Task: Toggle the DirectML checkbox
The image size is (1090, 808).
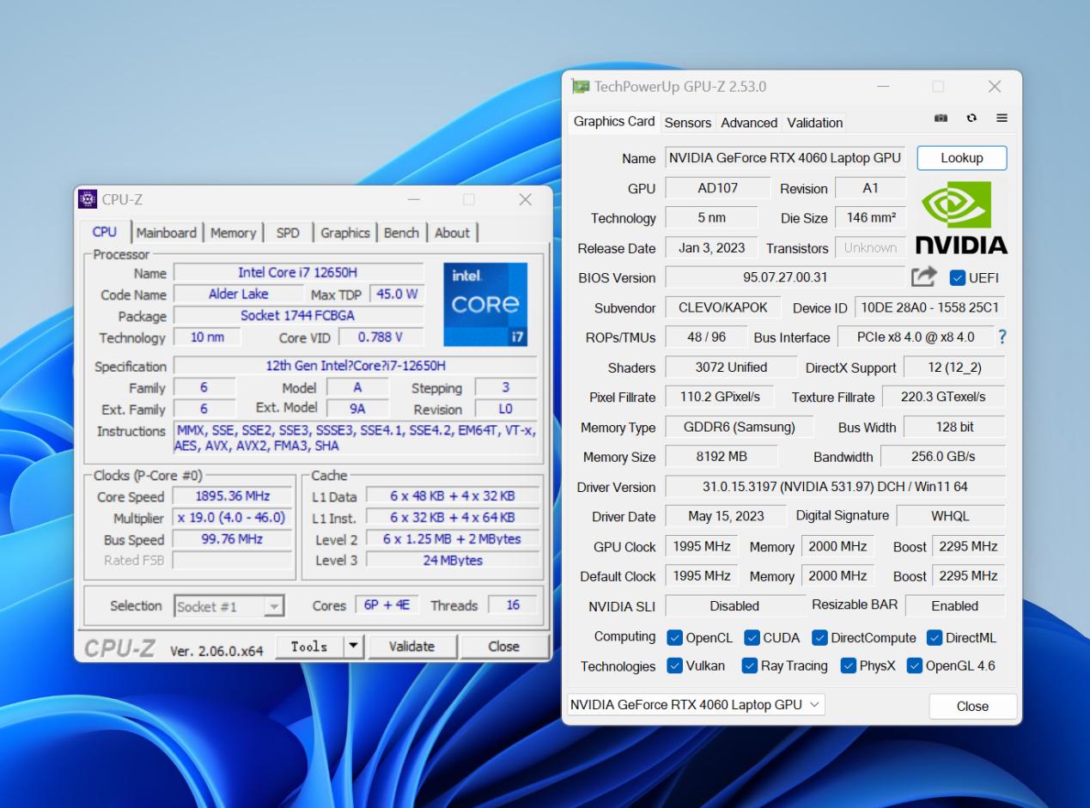Action: (935, 638)
